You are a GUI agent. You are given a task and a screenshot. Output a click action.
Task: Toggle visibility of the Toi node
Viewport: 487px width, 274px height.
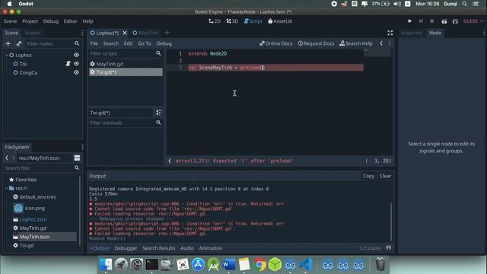tap(76, 63)
